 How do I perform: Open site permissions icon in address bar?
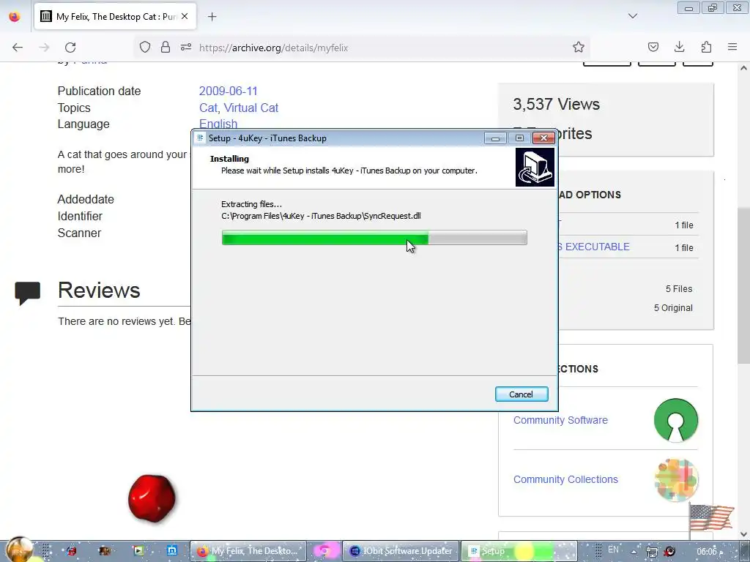(186, 48)
